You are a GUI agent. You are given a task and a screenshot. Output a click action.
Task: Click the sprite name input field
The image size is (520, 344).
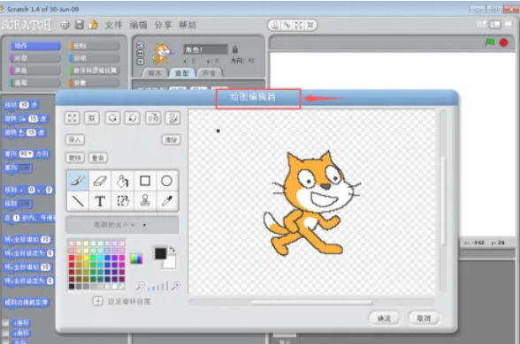(x=205, y=49)
